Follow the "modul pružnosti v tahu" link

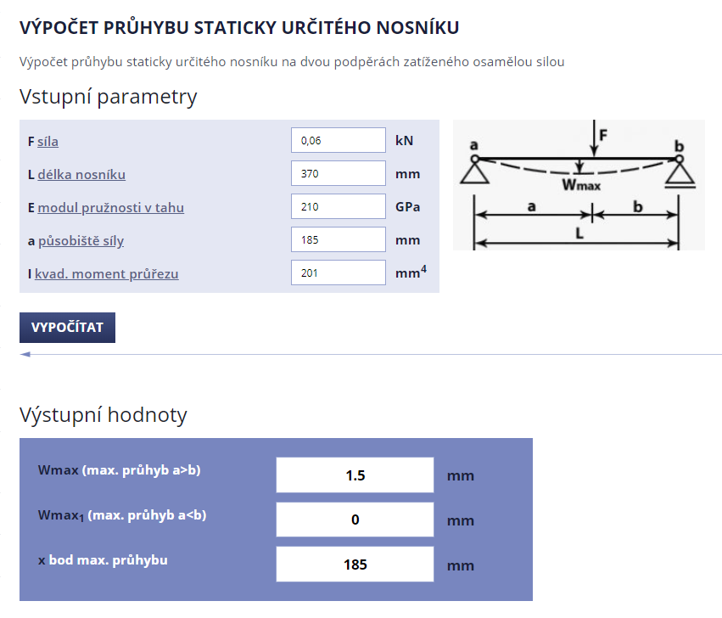110,207
